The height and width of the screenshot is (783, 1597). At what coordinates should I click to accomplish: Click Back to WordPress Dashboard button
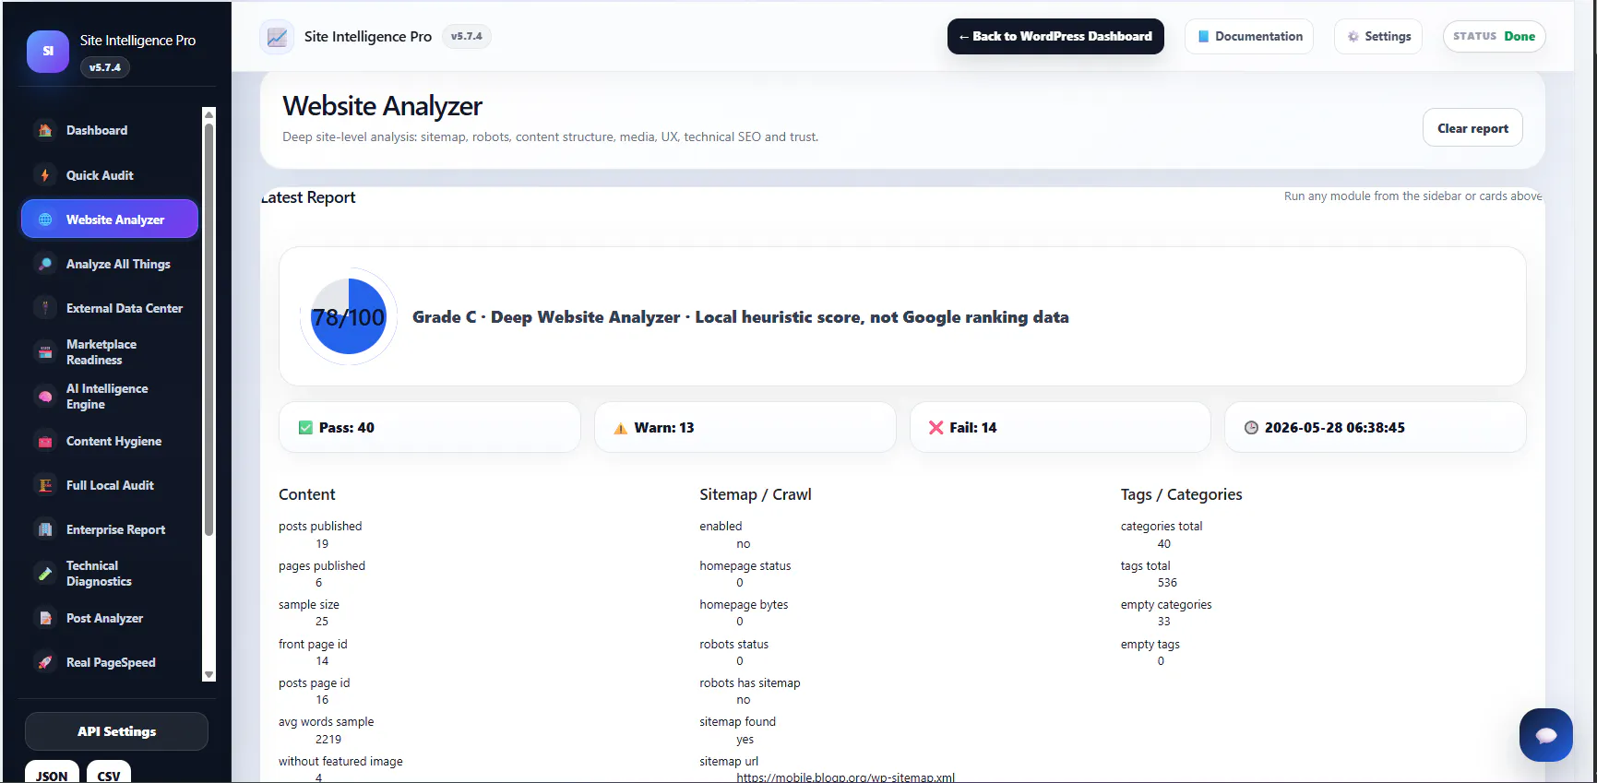point(1055,37)
